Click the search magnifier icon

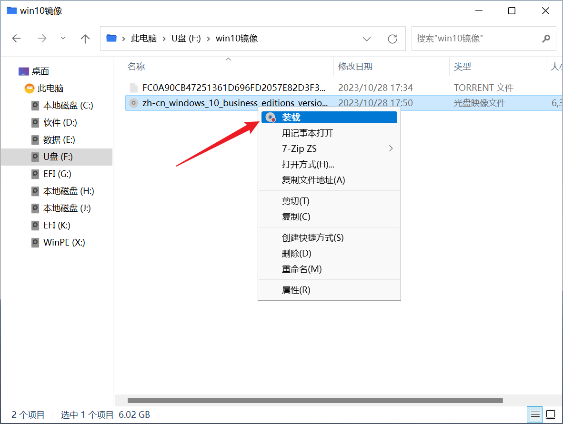click(x=546, y=39)
